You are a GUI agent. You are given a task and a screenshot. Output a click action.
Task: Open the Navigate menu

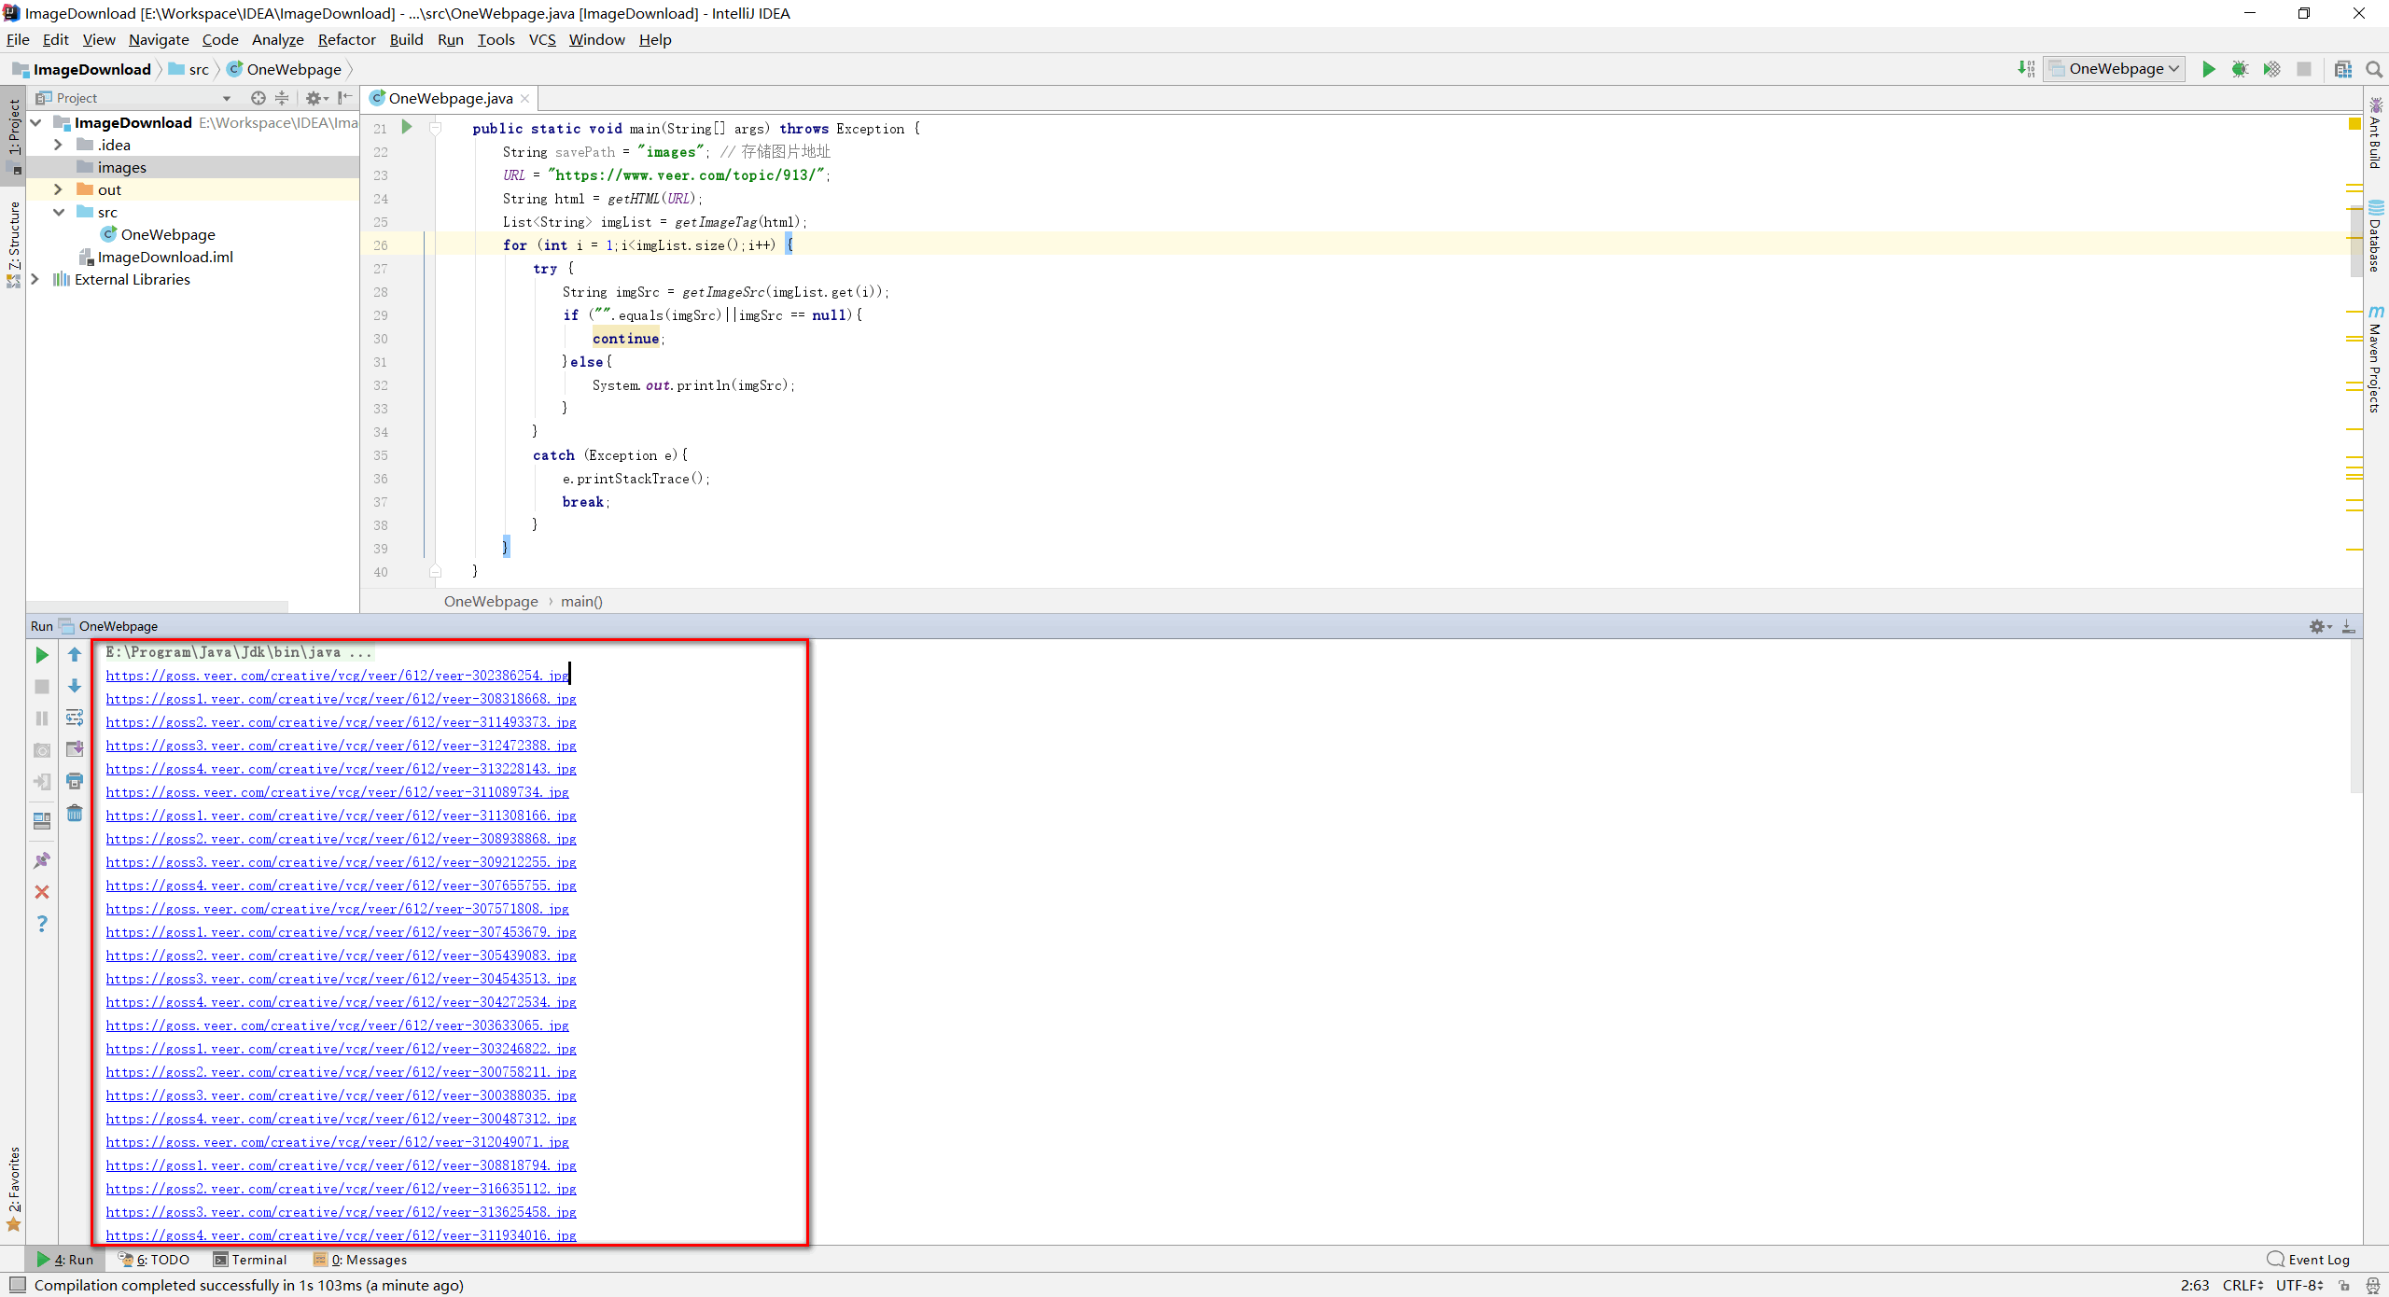159,39
